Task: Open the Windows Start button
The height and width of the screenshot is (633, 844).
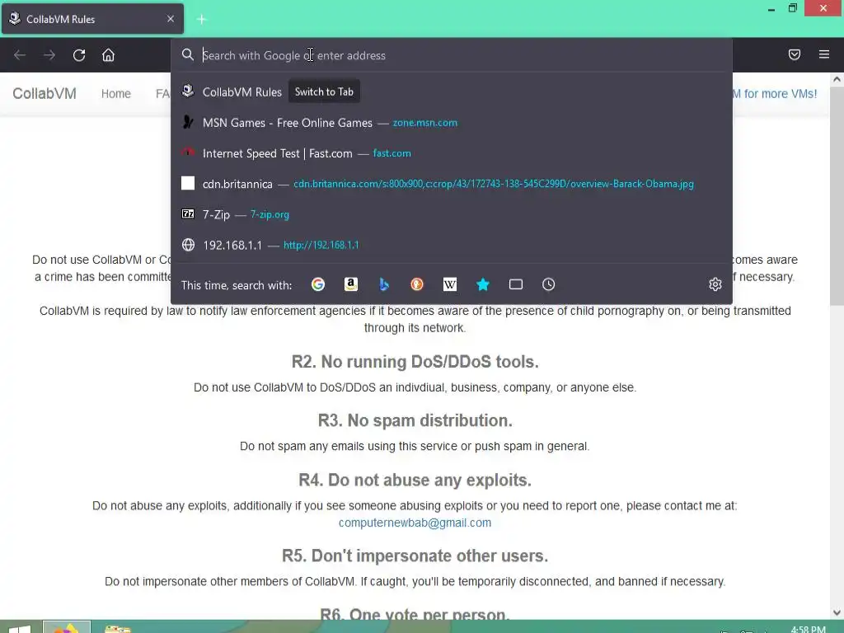Action: (20, 627)
